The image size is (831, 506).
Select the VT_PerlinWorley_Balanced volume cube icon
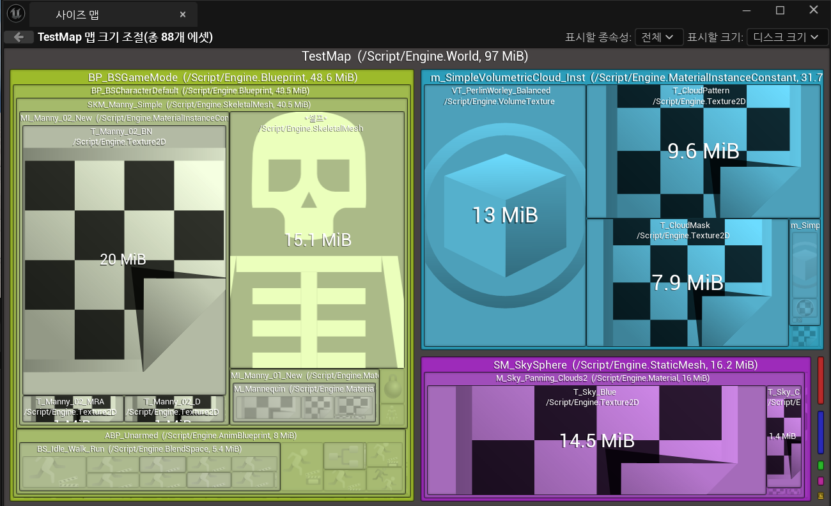click(x=504, y=214)
